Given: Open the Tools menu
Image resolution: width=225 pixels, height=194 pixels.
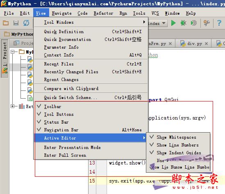Looking at the screenshot, I should pyautogui.click(x=139, y=14).
